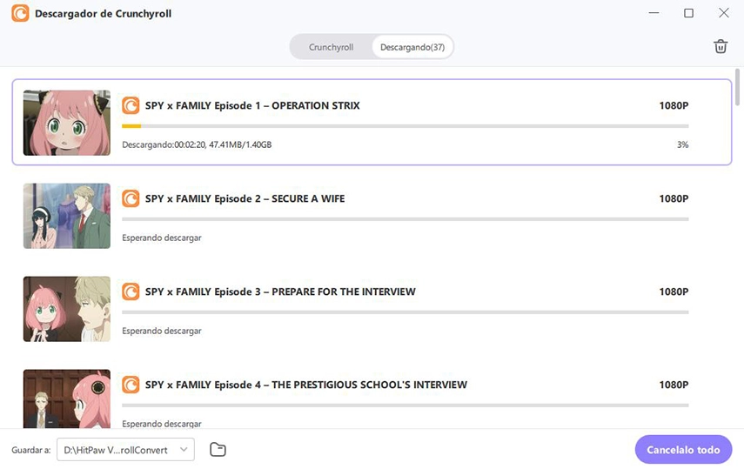This screenshot has height=469, width=744.
Task: Click the trash icon to delete downloads
Action: click(721, 46)
